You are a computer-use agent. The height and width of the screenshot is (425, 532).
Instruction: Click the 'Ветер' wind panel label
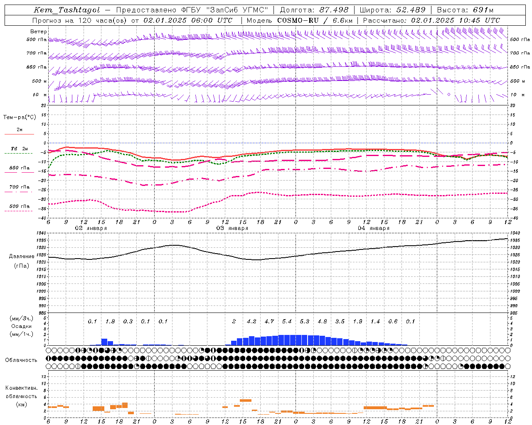click(39, 32)
